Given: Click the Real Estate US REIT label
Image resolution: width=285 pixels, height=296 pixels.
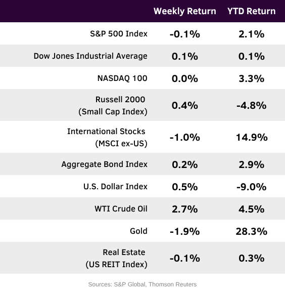Looking at the screenshot, I should click(116, 258).
